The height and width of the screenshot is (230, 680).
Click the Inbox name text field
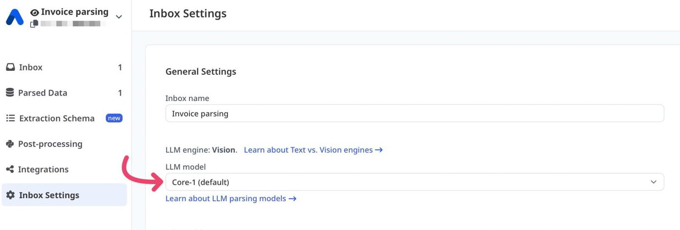tap(414, 114)
